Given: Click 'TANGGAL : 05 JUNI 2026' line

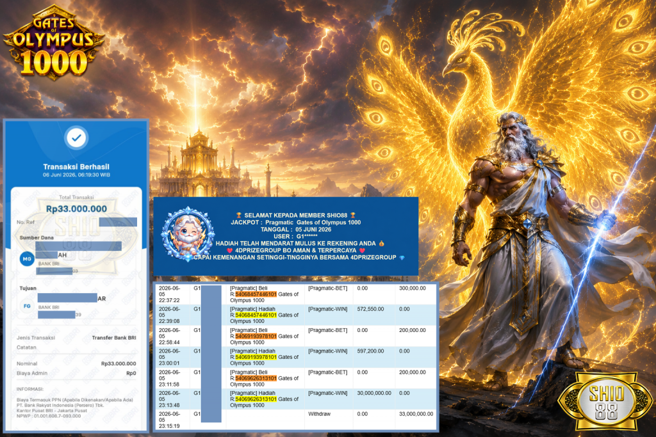Looking at the screenshot, I should (x=296, y=229).
